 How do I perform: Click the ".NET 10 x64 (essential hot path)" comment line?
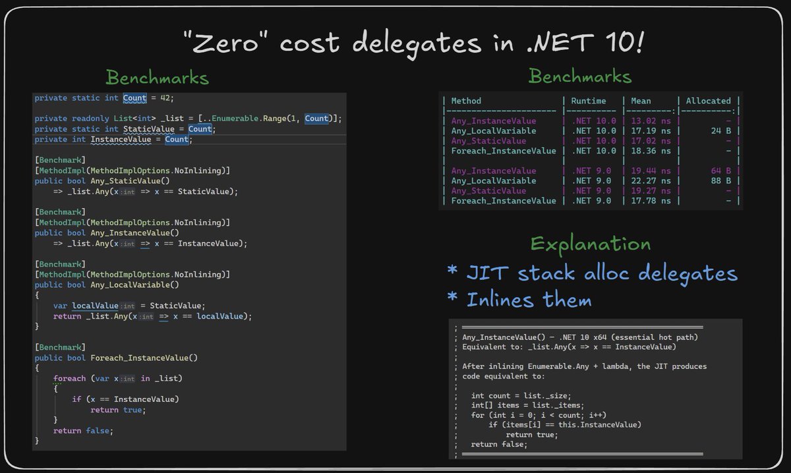pyautogui.click(x=579, y=338)
